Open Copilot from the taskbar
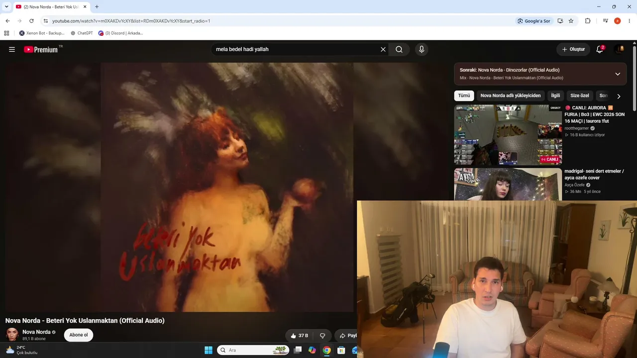Viewport: 637px width, 358px height. click(x=312, y=350)
